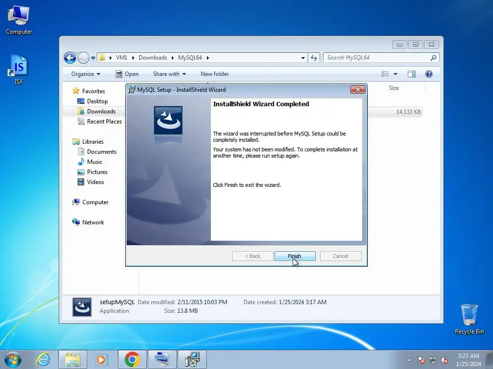The image size is (493, 369).
Task: Click the Downloads breadcrumb segment
Action: pos(153,58)
